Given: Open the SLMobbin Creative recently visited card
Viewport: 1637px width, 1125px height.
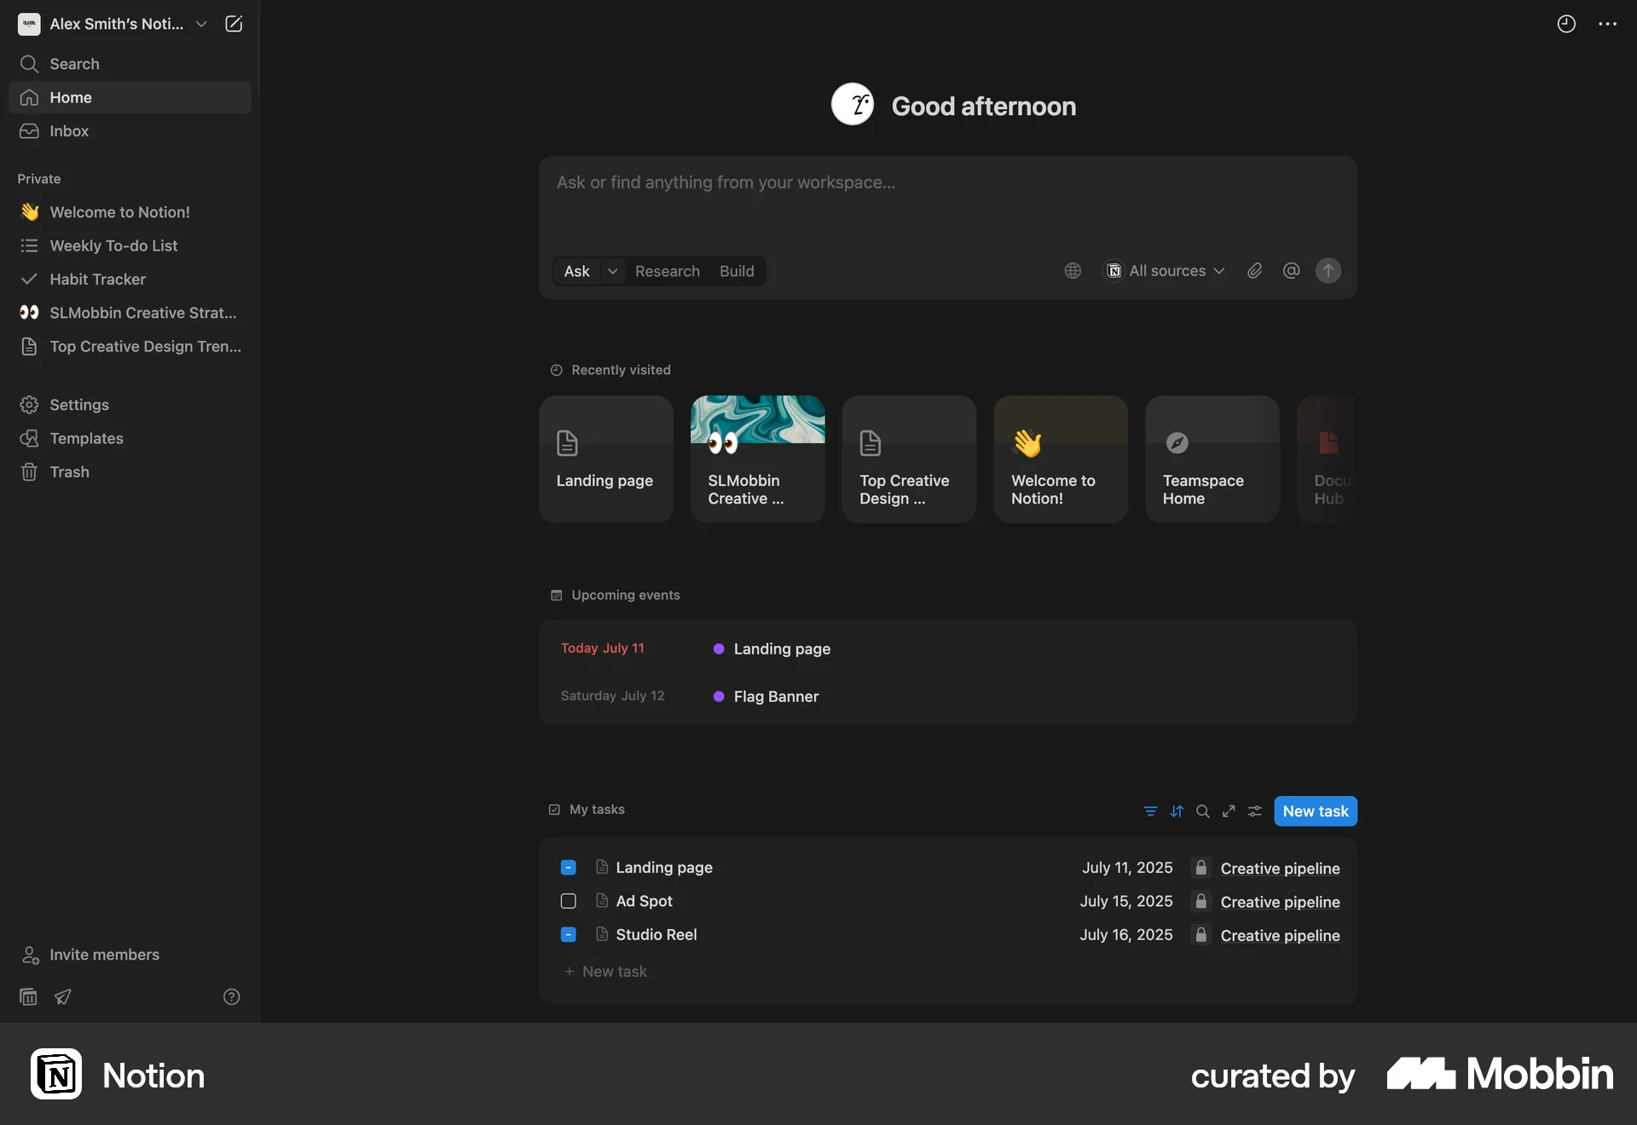Looking at the screenshot, I should (757, 459).
